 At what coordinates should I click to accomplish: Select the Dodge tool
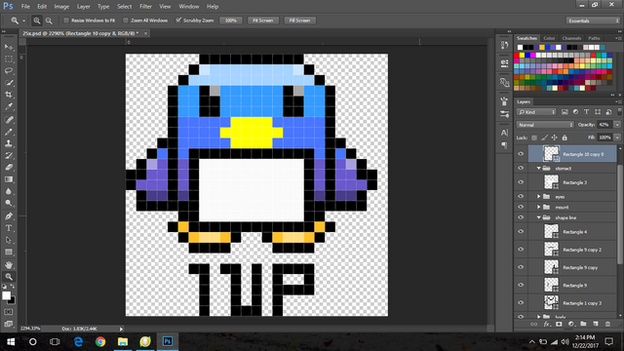(9, 203)
